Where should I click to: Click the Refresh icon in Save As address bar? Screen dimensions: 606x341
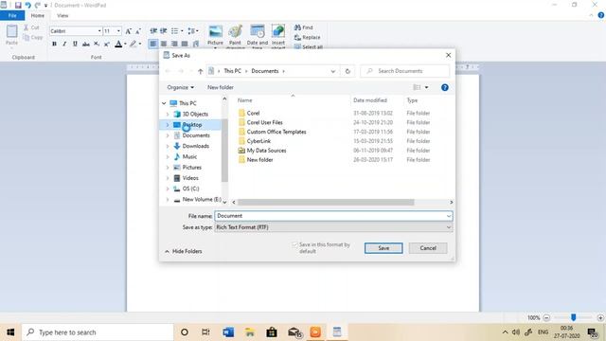click(x=348, y=71)
